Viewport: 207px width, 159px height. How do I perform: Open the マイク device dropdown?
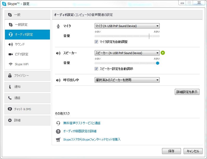(x=127, y=26)
